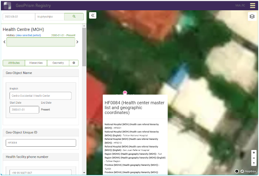Switch to the Hierarchies tab
The width and height of the screenshot is (259, 176).
point(36,63)
